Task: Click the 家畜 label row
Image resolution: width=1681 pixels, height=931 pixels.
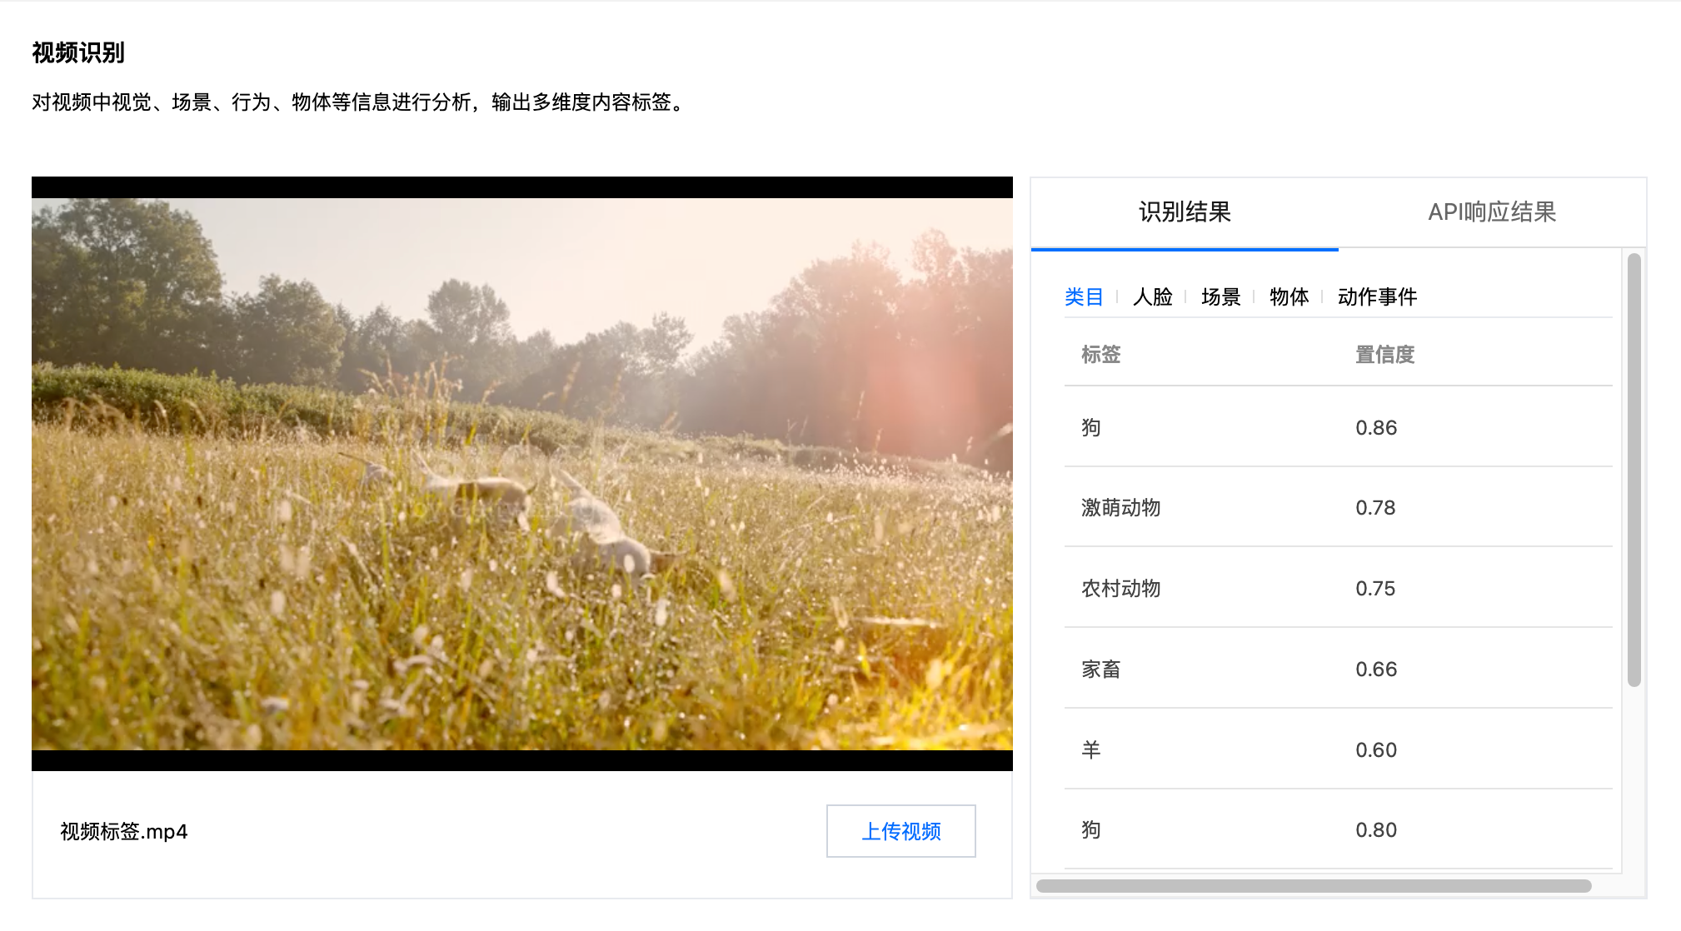Action: tap(1339, 670)
